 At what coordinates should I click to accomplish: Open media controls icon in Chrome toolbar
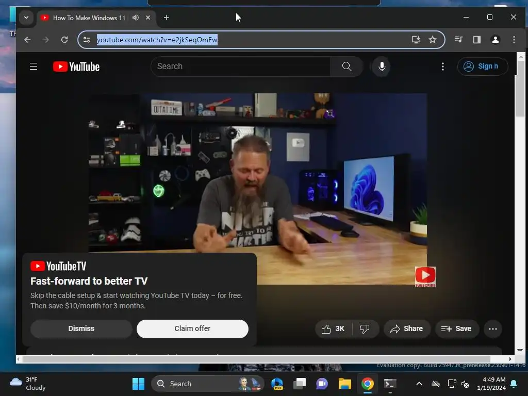click(458, 40)
